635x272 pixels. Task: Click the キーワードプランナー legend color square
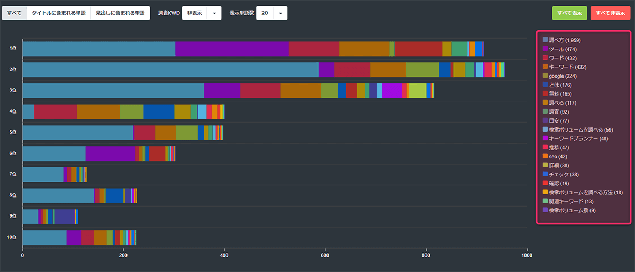545,139
